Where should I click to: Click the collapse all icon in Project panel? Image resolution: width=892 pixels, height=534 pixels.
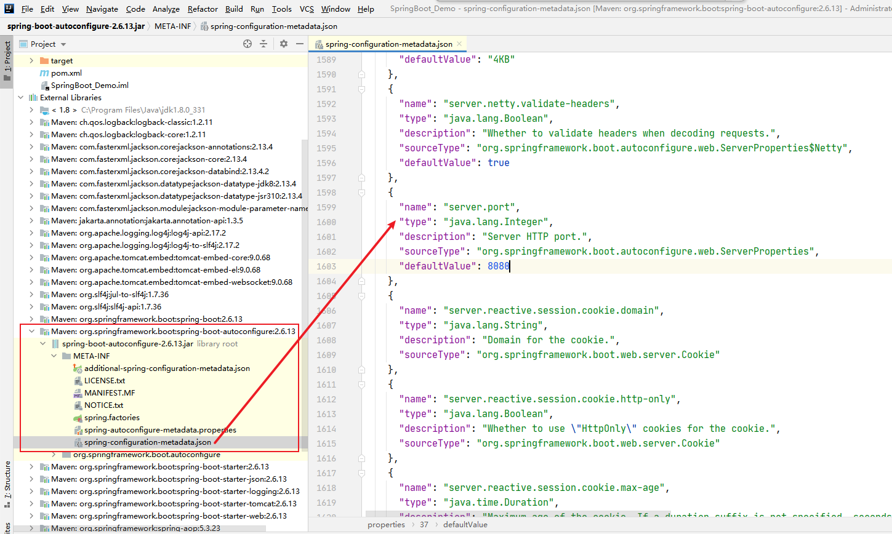pyautogui.click(x=263, y=44)
